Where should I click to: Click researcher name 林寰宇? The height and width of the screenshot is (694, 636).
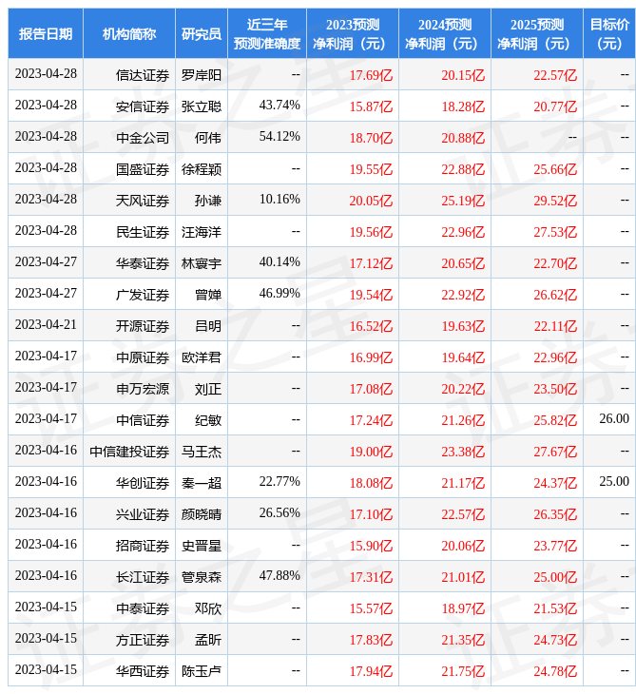[202, 263]
